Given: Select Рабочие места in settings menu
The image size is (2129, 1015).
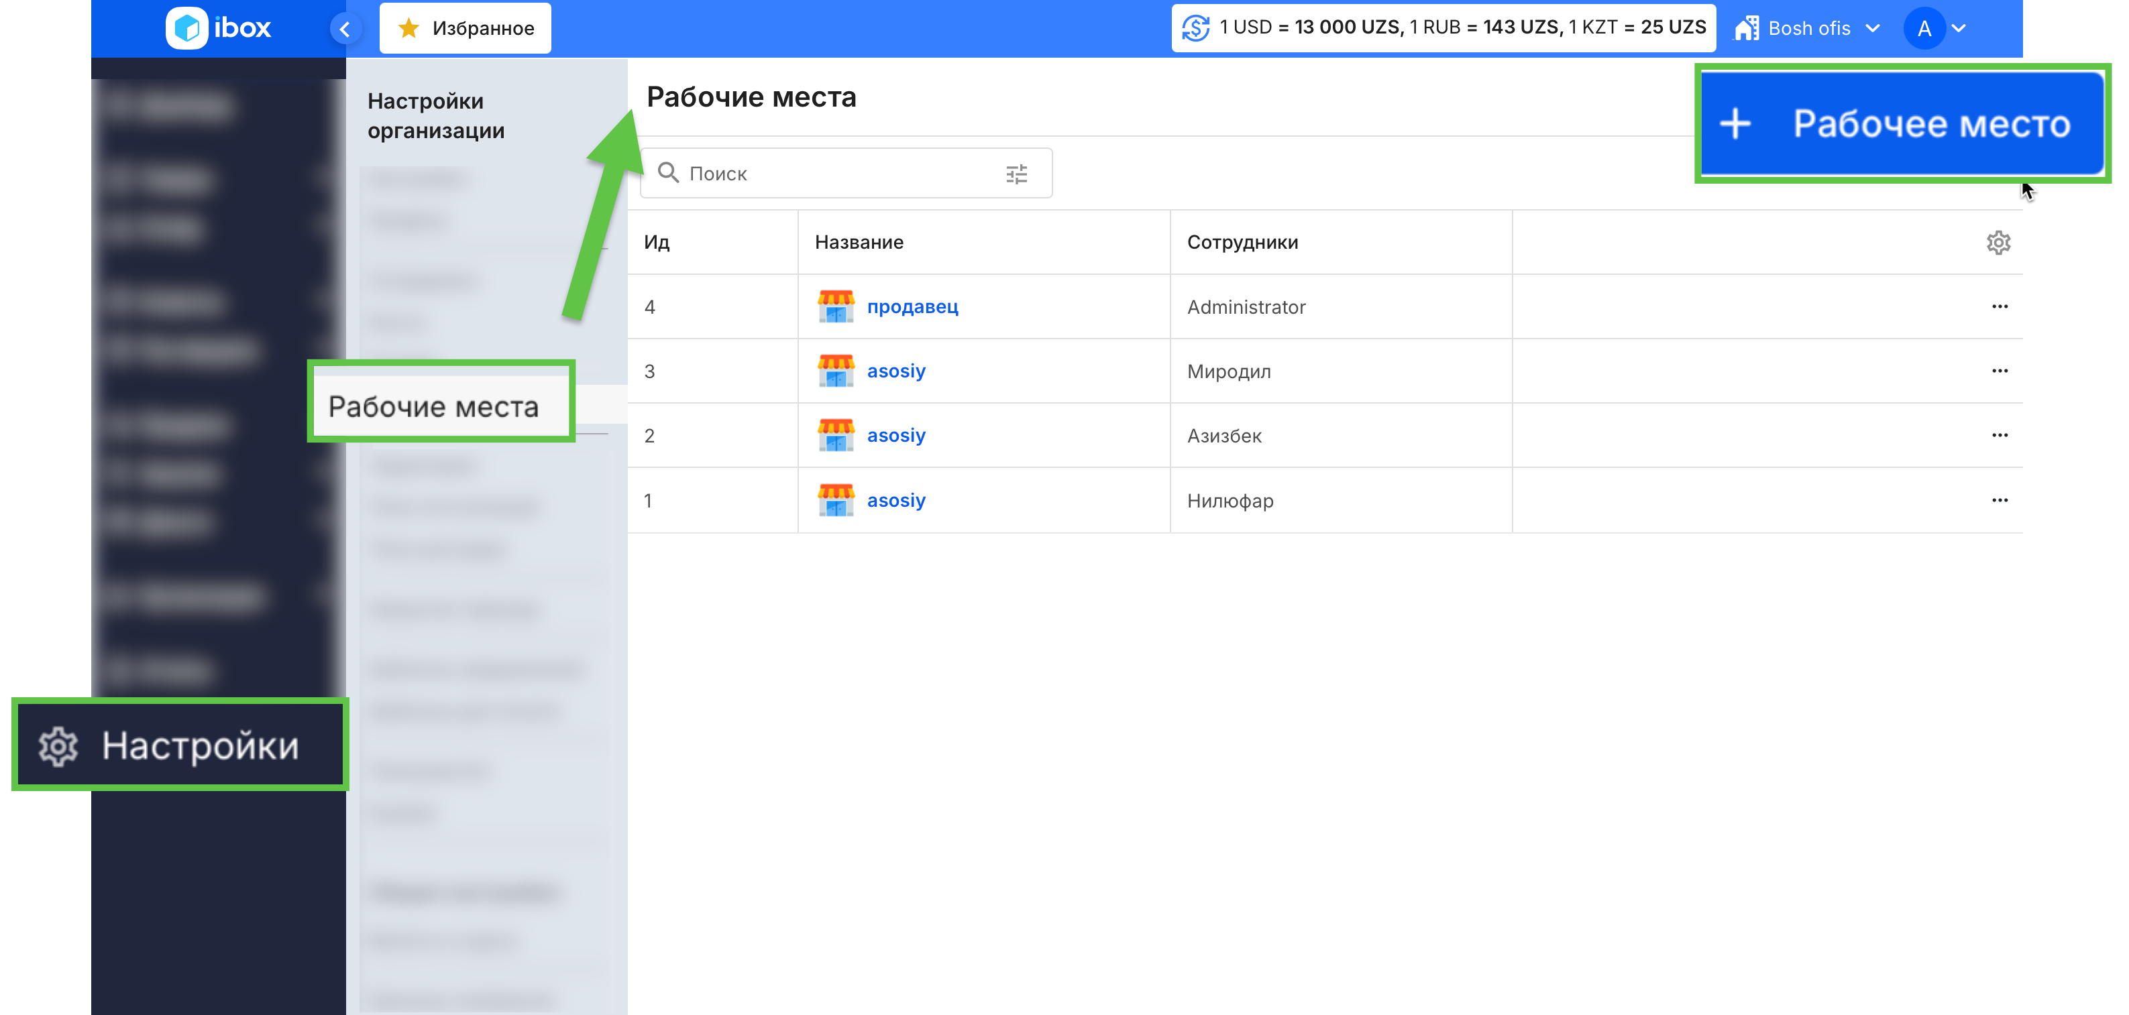Looking at the screenshot, I should 441,406.
